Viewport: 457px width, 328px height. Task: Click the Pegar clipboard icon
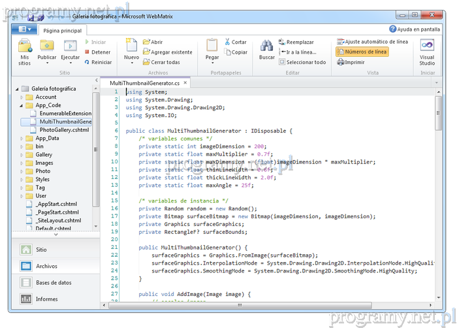[212, 50]
